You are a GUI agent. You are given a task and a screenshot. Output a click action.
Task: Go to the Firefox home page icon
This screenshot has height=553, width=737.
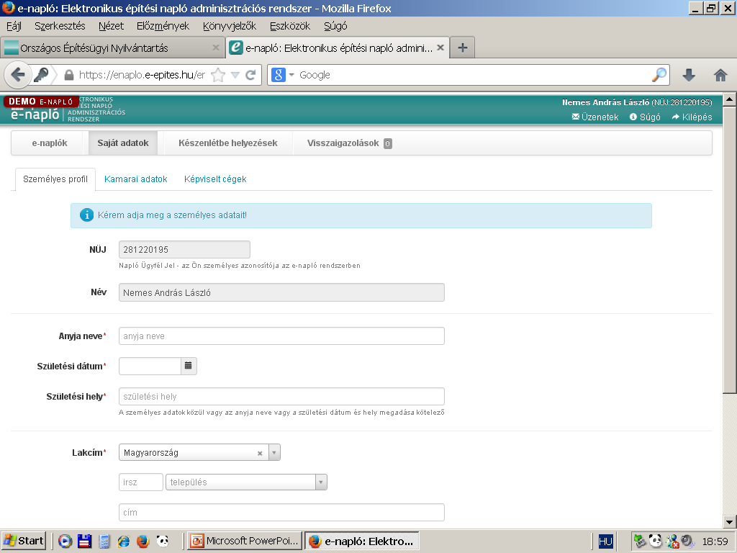click(720, 75)
